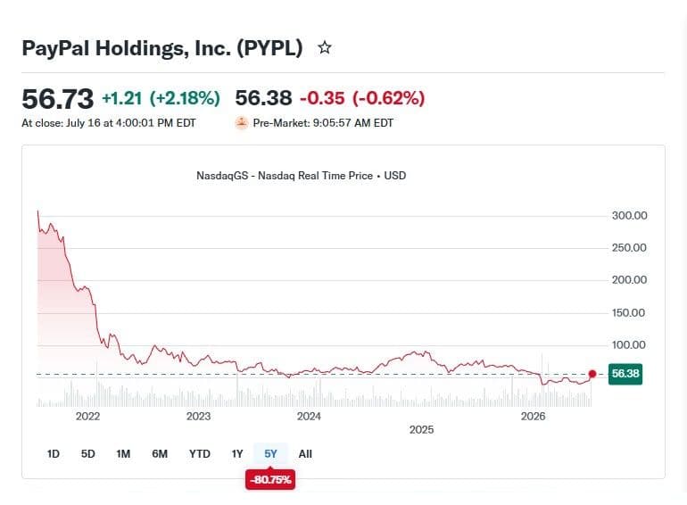Select the 5D time range
687x505 pixels.
click(x=88, y=454)
